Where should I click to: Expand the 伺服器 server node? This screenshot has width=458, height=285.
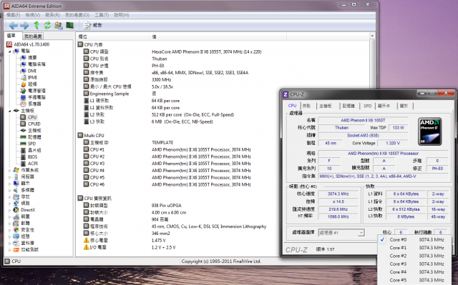9,177
